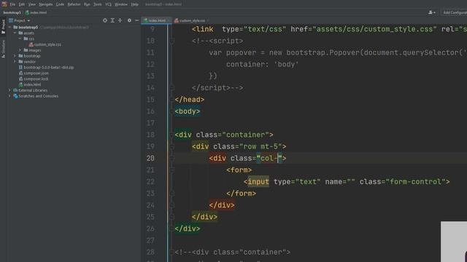Click the closing form tag on line 23

241,194
